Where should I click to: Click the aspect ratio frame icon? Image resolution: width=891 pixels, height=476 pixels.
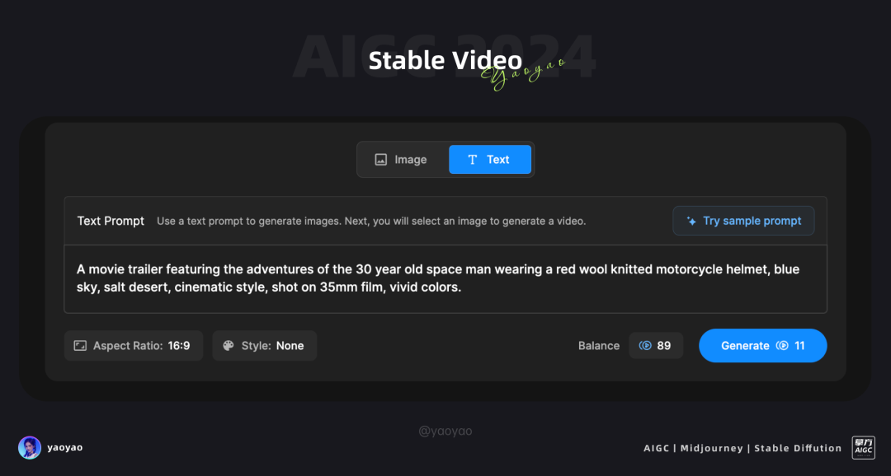coord(80,346)
